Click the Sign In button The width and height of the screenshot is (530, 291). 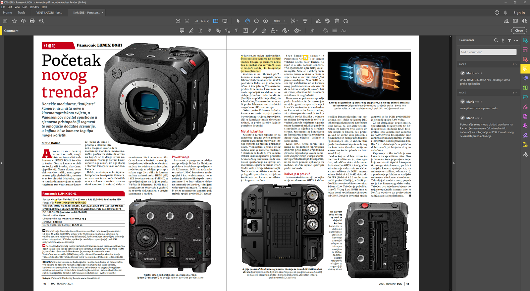click(519, 13)
